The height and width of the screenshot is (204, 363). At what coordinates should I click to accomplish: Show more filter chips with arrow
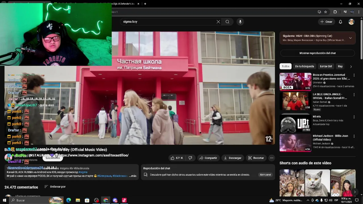pos(351,67)
